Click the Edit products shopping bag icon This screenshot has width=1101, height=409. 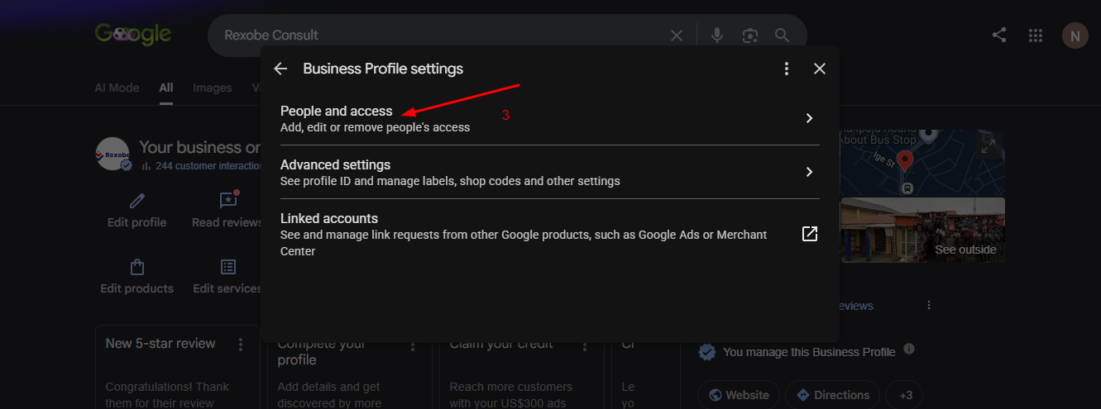coord(137,267)
